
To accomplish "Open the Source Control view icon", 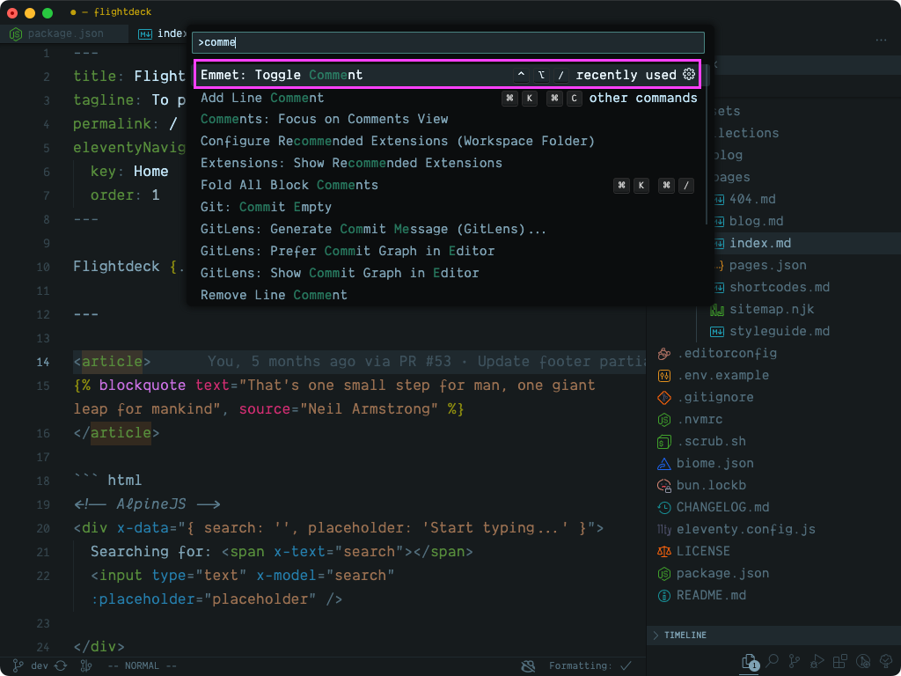I will pyautogui.click(x=795, y=660).
